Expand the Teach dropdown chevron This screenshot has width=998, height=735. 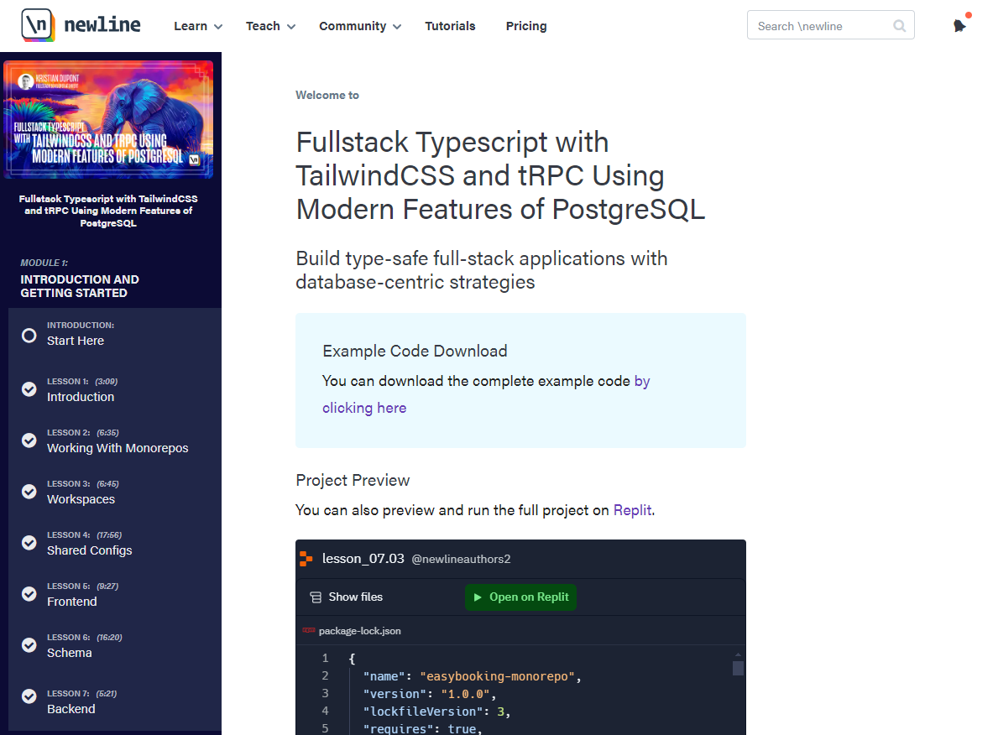tap(291, 27)
